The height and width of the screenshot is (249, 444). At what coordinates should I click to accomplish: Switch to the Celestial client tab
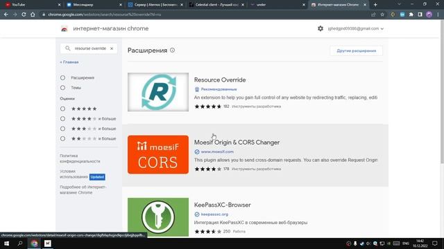pos(216,5)
